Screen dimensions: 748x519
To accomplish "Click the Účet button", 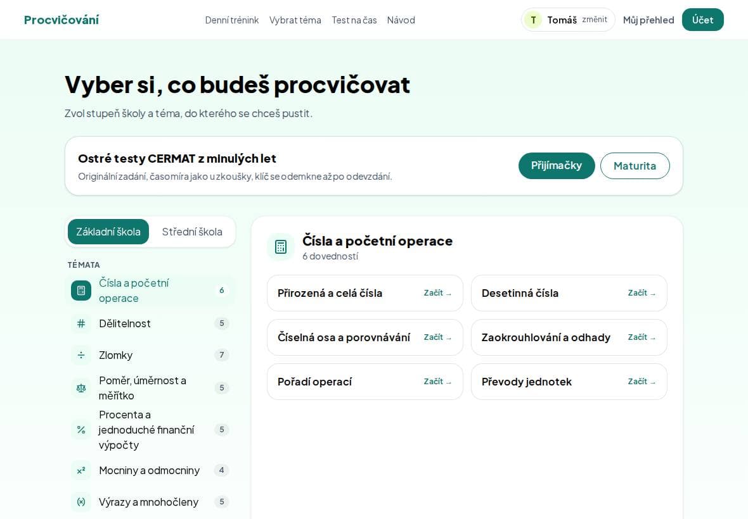I will coord(703,20).
